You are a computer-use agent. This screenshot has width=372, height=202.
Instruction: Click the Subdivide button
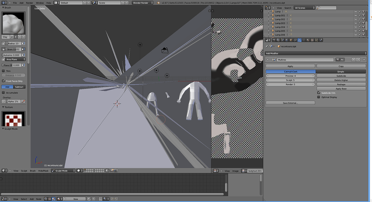coord(341,76)
